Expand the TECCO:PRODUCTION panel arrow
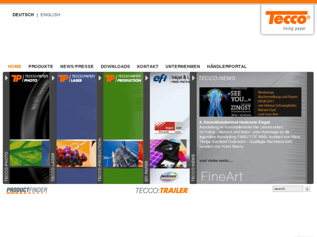 click(100, 78)
